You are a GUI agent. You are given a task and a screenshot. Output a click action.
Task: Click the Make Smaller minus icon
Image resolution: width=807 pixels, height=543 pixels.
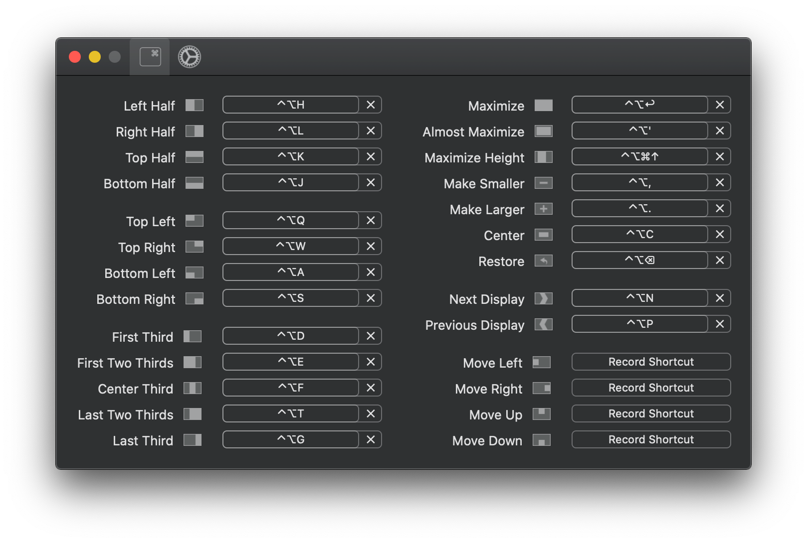point(544,183)
